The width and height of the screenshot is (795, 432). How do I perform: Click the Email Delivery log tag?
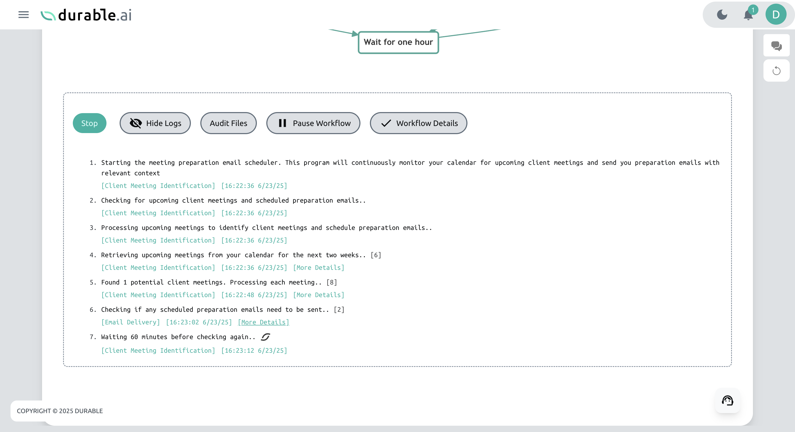click(x=130, y=322)
